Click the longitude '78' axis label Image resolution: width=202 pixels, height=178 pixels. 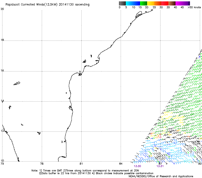42,164
